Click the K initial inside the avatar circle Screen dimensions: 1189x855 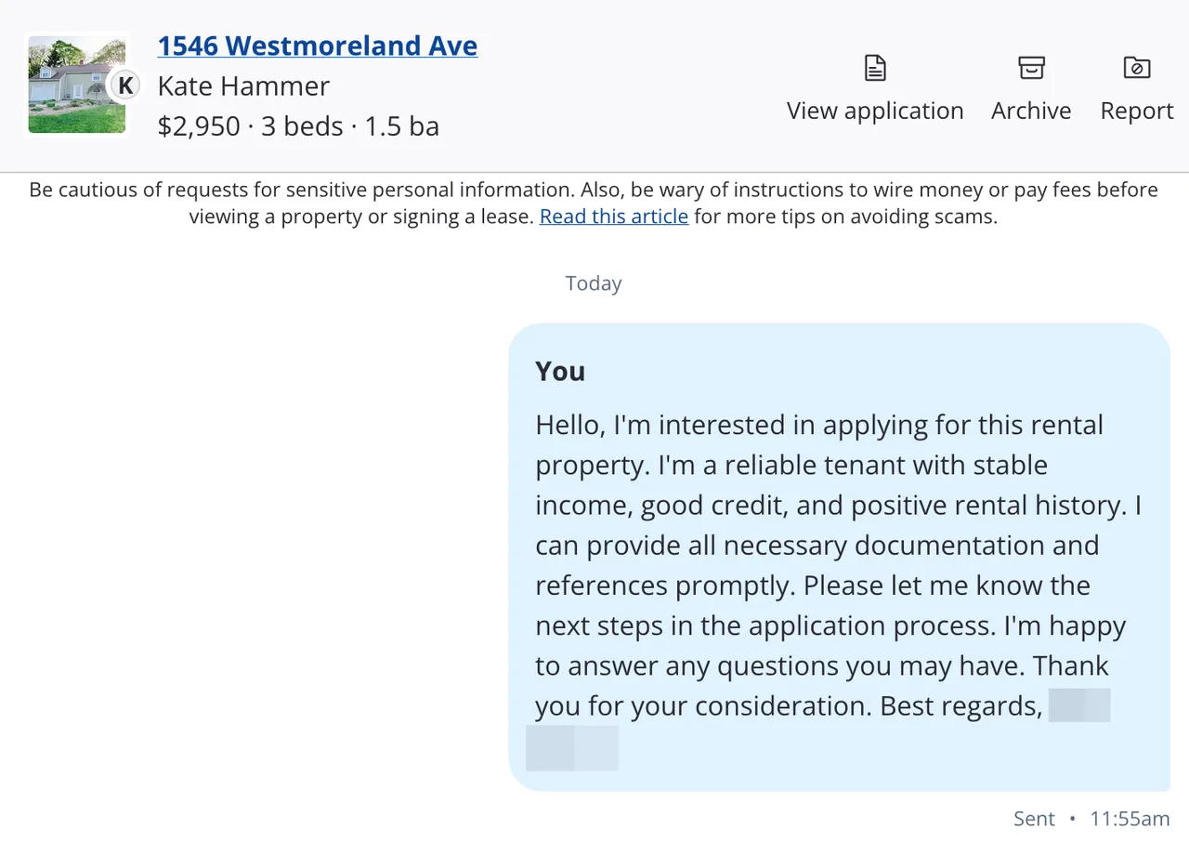point(124,85)
